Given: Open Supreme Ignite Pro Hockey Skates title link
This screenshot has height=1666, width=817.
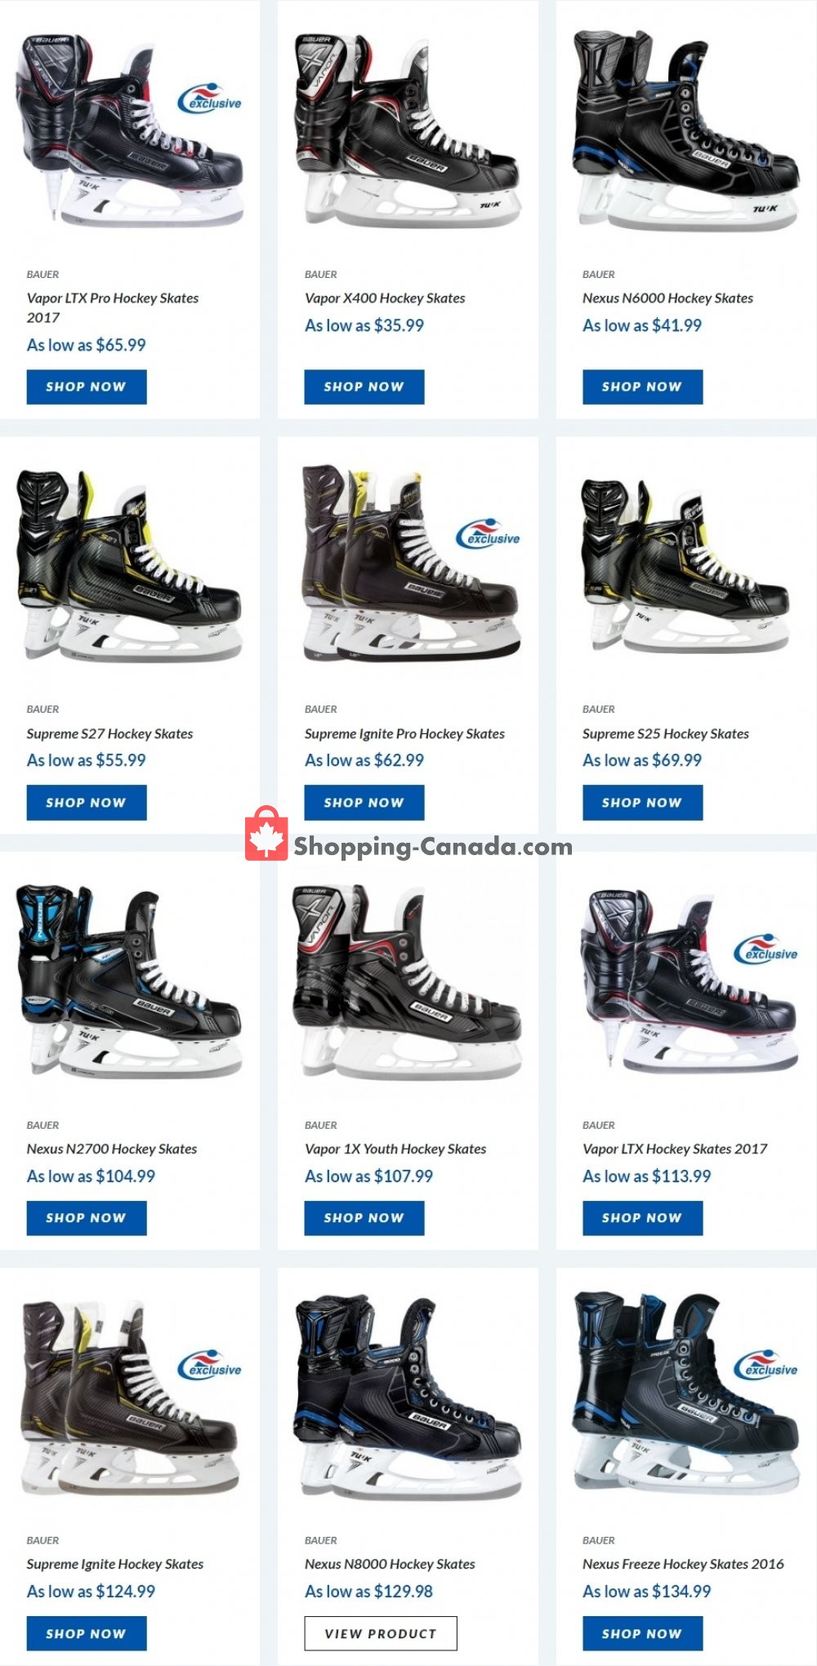Looking at the screenshot, I should click(x=404, y=734).
